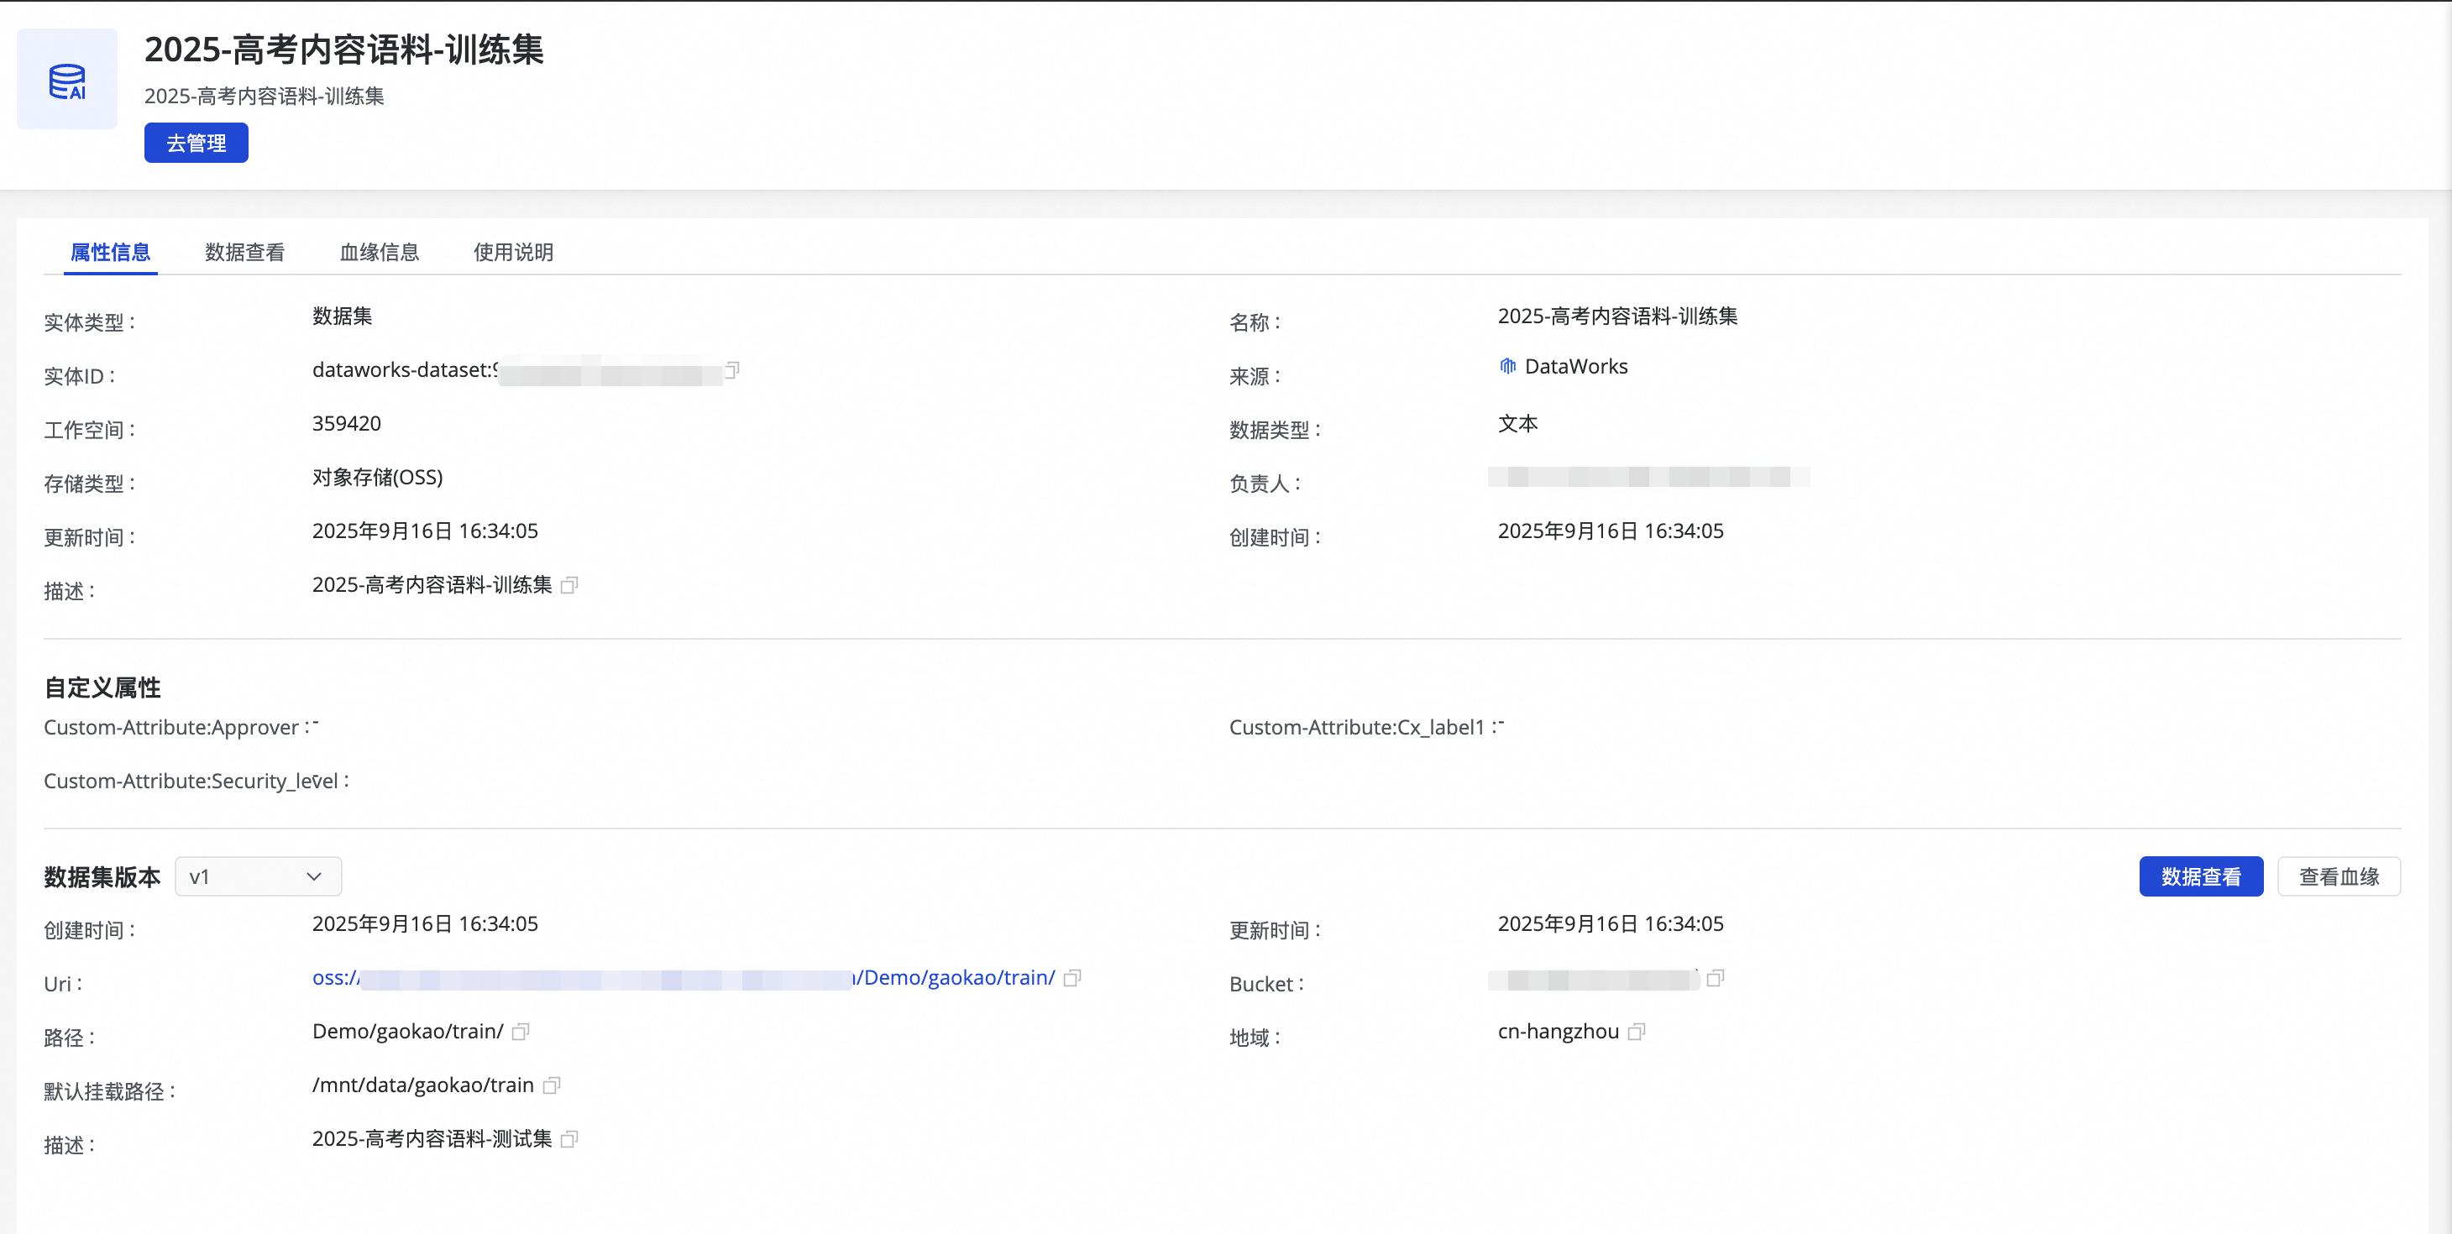
Task: Click the 查看血缘 button
Action: 2338,876
